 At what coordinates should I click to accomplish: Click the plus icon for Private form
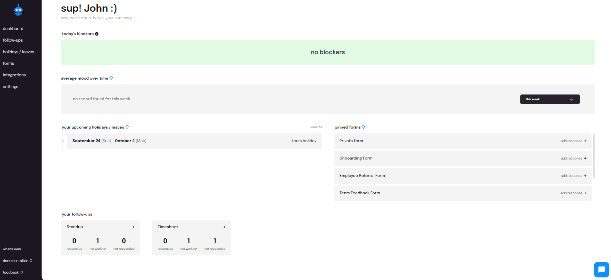[585, 141]
